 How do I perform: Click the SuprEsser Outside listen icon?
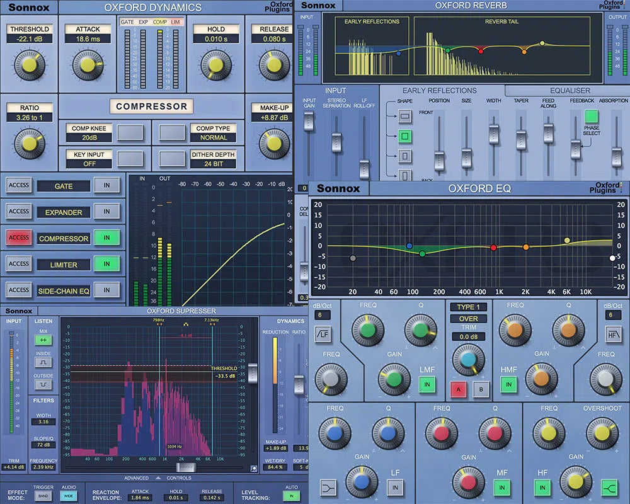(43, 385)
